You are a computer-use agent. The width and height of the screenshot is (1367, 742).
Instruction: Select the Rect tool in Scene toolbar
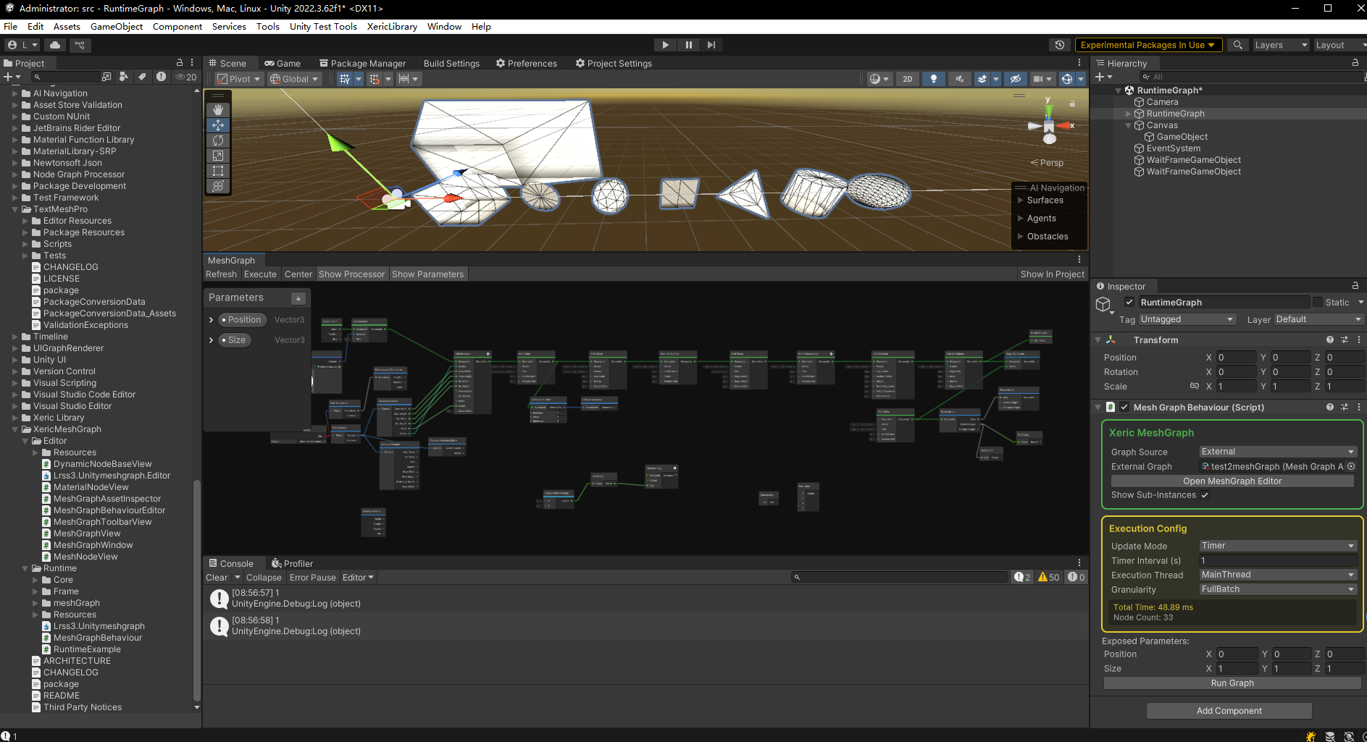pyautogui.click(x=217, y=171)
